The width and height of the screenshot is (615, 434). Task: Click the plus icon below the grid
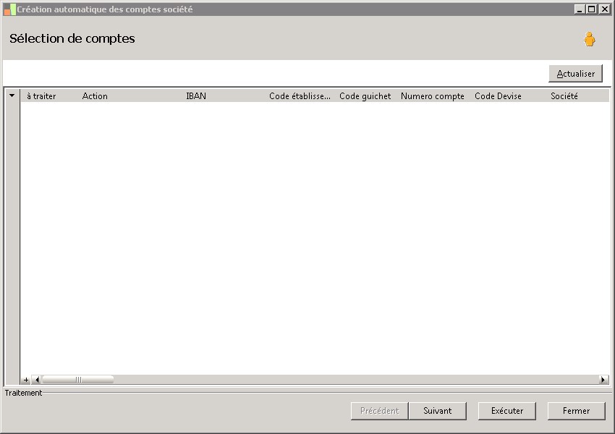[x=26, y=380]
